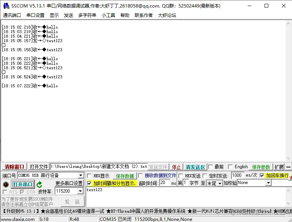The width and height of the screenshot is (292, 222).
Task: Toggle the DTR checkbox
Action: pyautogui.click(x=22, y=192)
